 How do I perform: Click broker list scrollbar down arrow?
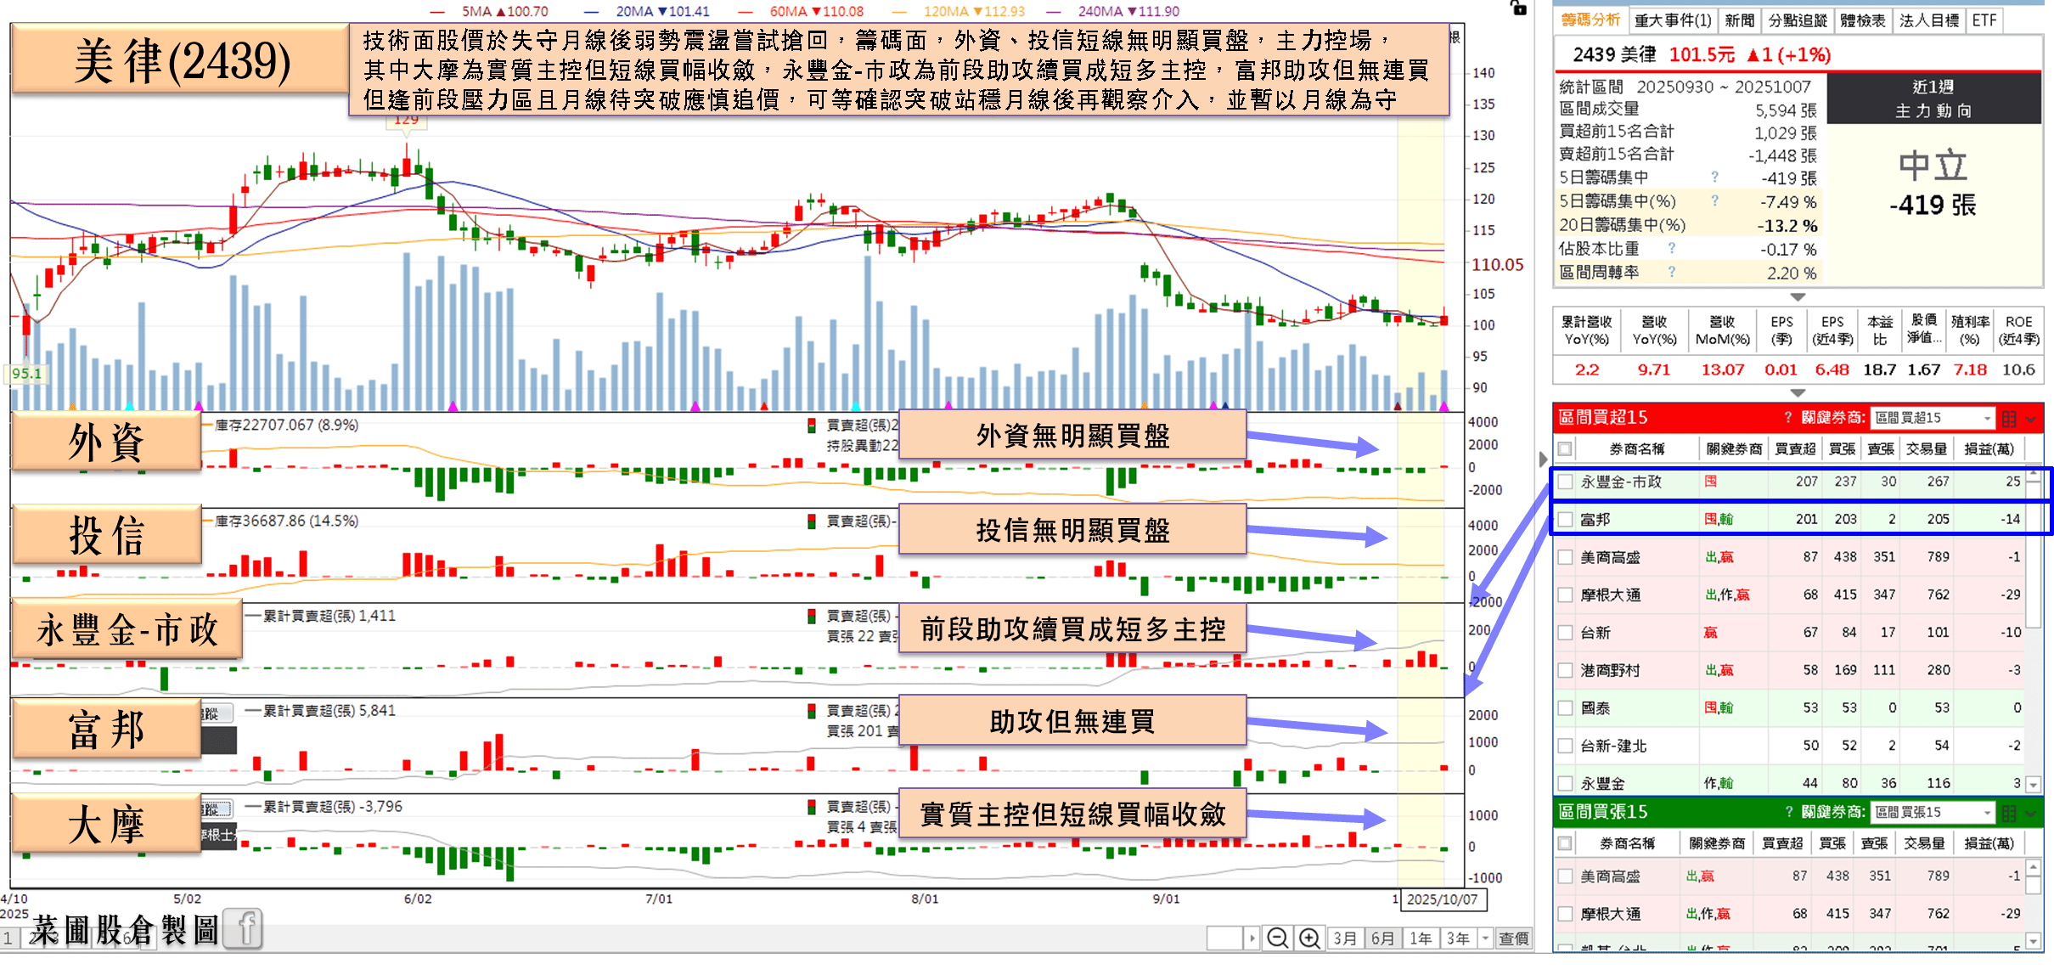2034,785
